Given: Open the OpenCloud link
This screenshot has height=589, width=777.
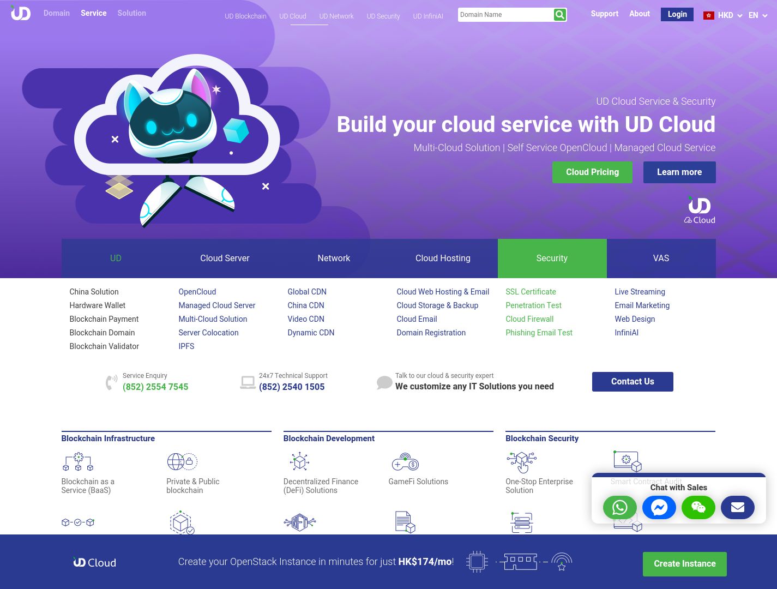Looking at the screenshot, I should point(197,292).
